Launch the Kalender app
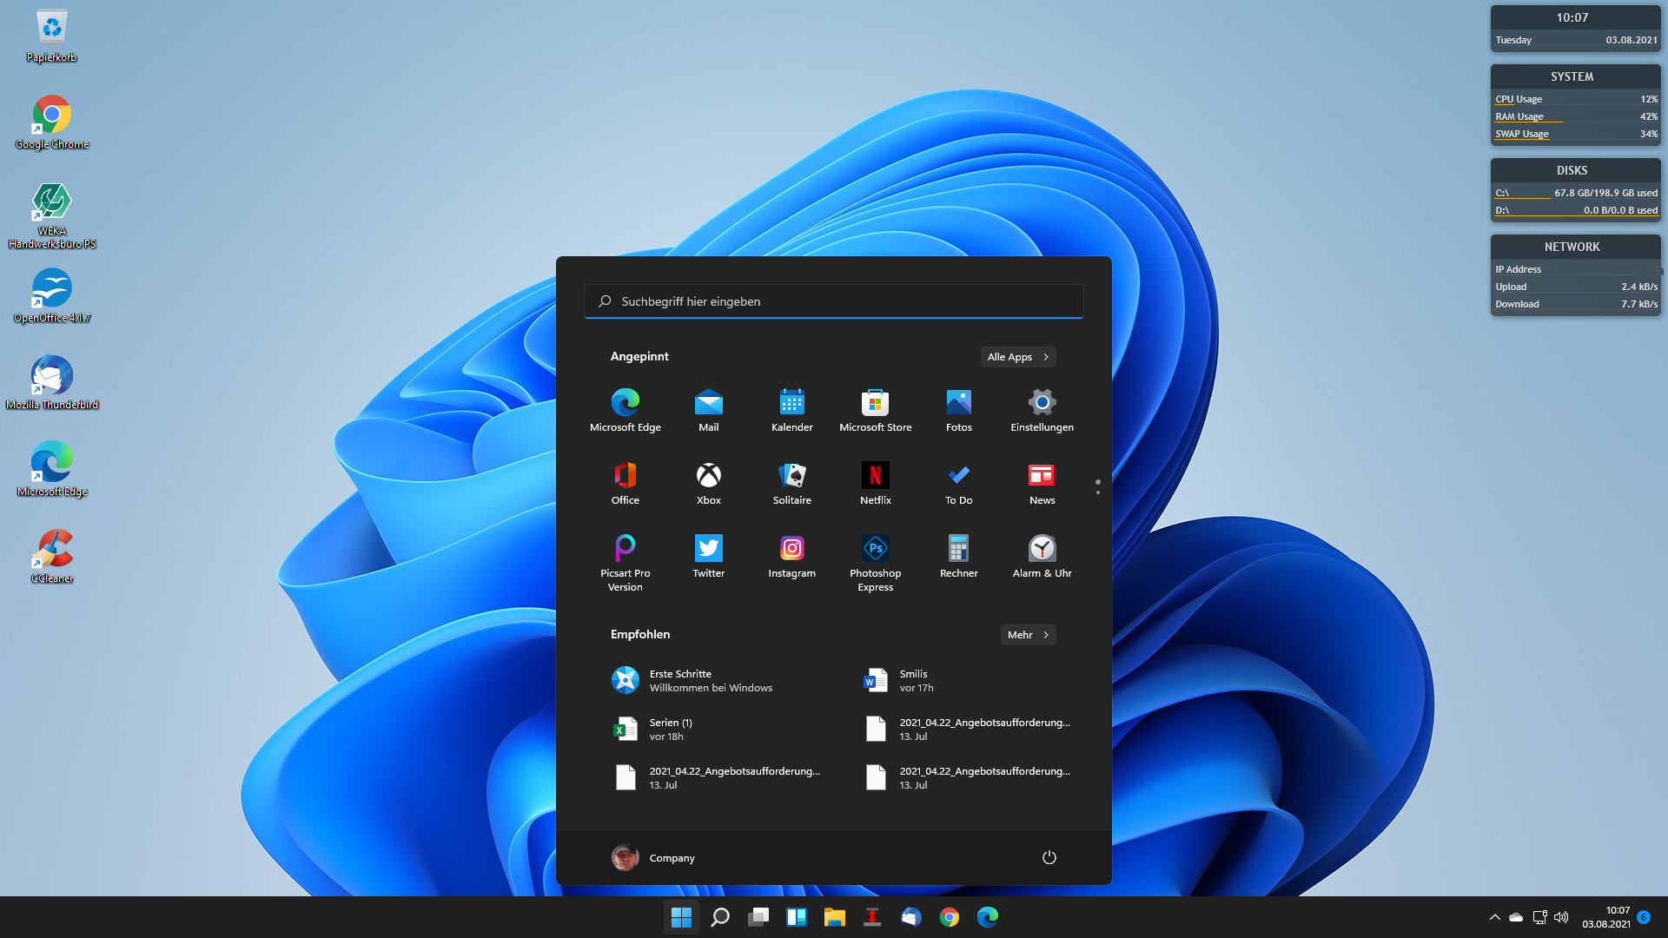Viewport: 1668px width, 938px height. (792, 410)
